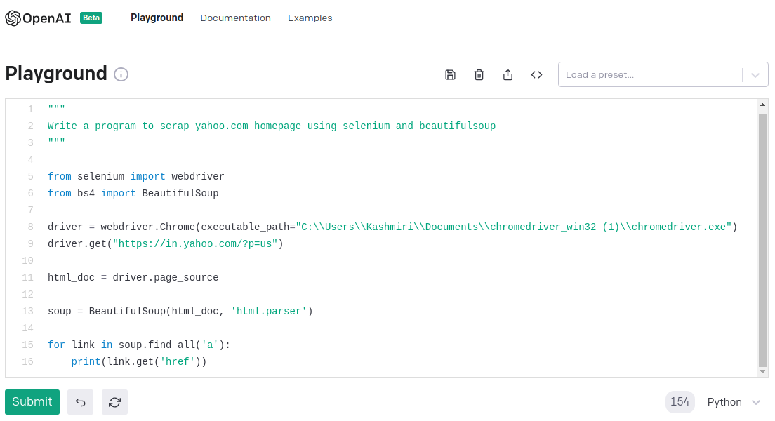Click the info icon beside Playground heading
The width and height of the screenshot is (775, 421).
[121, 74]
